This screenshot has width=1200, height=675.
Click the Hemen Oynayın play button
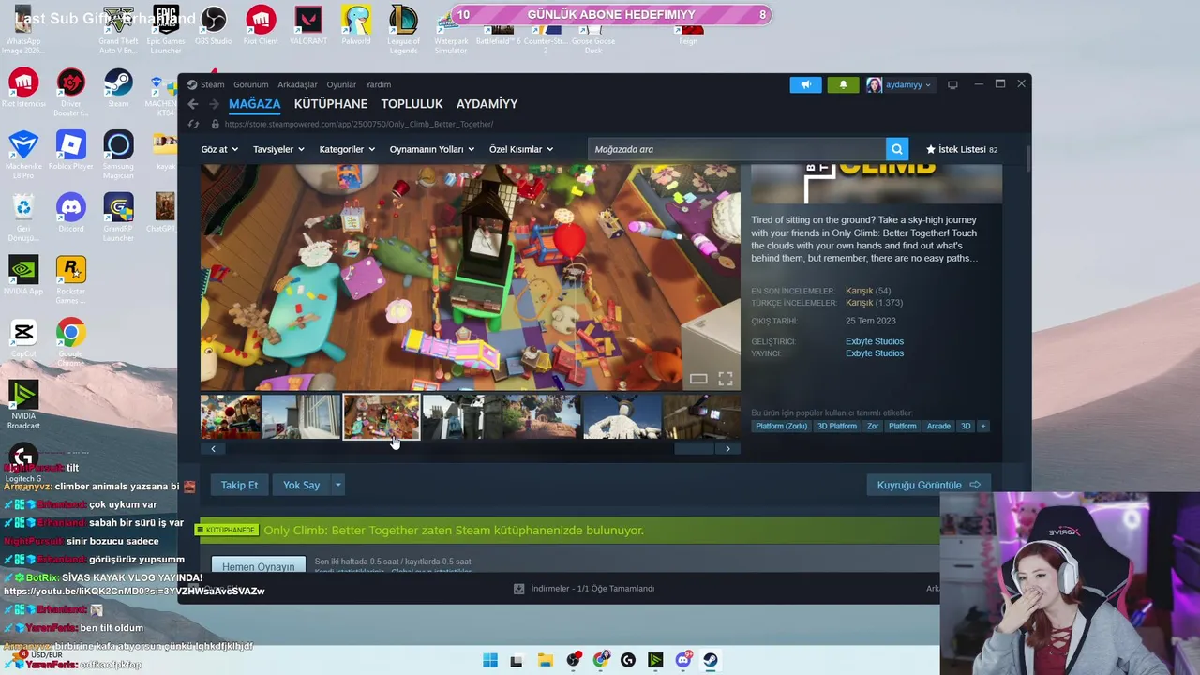(258, 566)
